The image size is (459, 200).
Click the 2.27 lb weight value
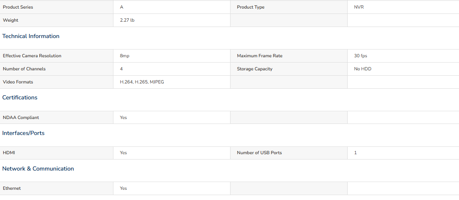click(x=127, y=20)
